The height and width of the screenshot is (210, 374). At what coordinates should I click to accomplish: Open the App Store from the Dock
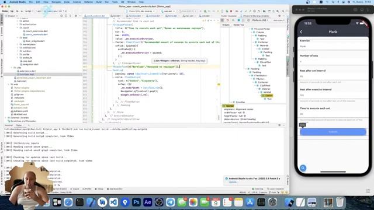(x=250, y=202)
